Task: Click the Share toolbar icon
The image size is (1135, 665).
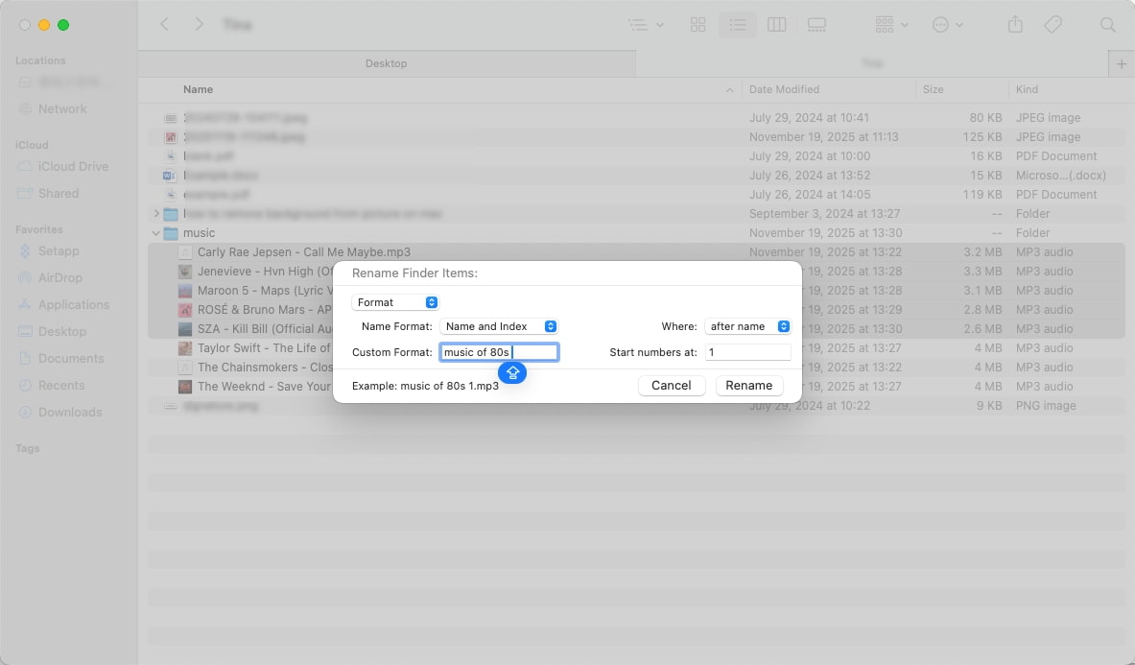Action: tap(1016, 24)
